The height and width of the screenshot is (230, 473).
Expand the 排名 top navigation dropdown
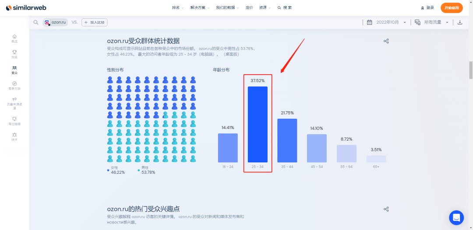[x=178, y=8]
